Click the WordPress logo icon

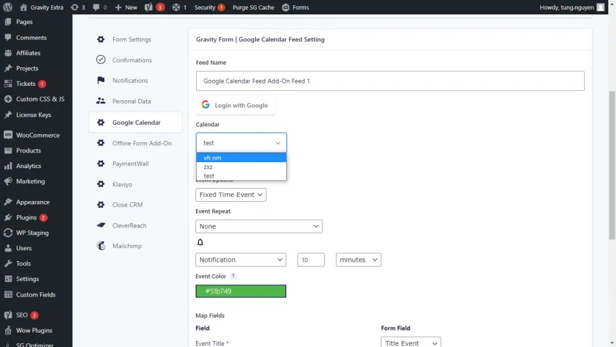pos(7,7)
